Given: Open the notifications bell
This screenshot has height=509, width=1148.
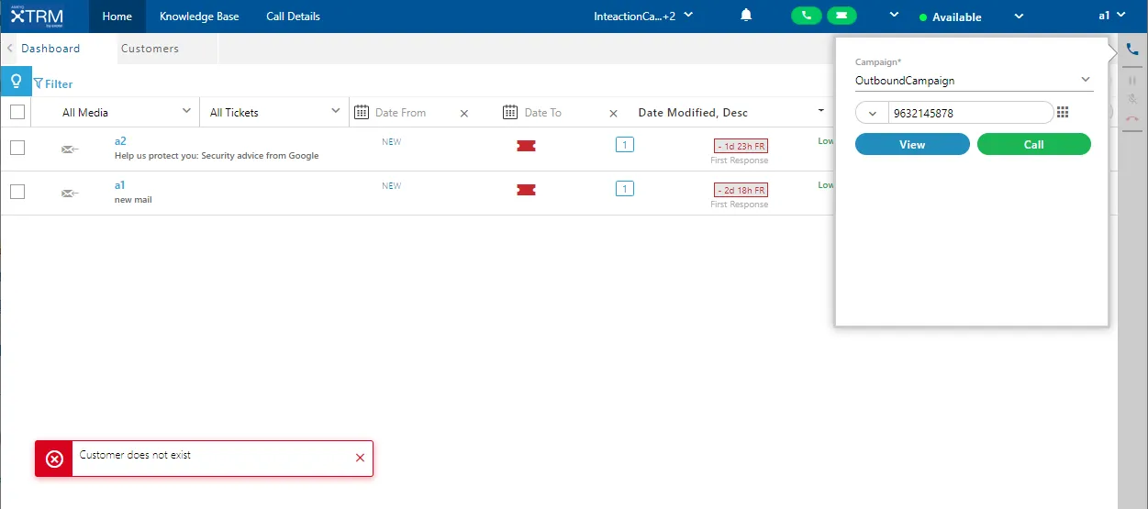Looking at the screenshot, I should click(x=747, y=16).
